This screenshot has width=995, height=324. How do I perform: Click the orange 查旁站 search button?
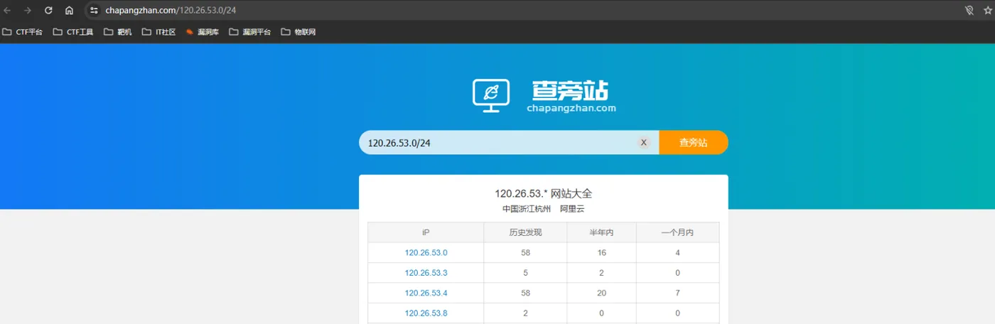tap(693, 142)
